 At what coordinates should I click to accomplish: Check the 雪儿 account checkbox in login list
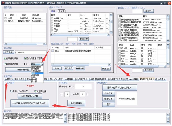(6, 21)
